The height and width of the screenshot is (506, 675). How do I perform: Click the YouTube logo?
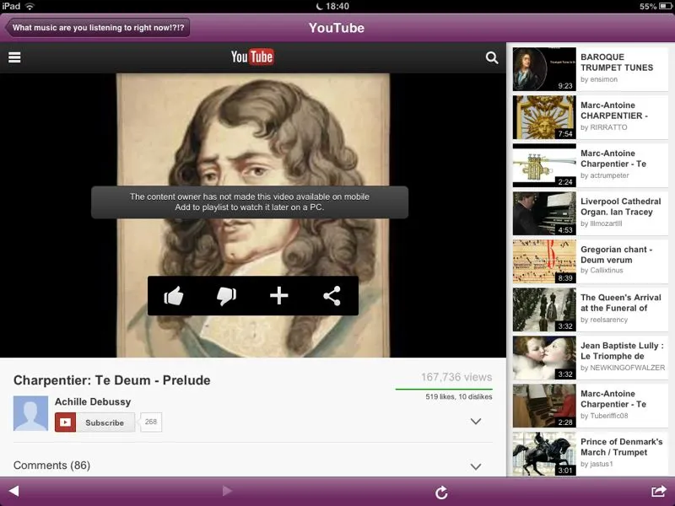tap(252, 57)
